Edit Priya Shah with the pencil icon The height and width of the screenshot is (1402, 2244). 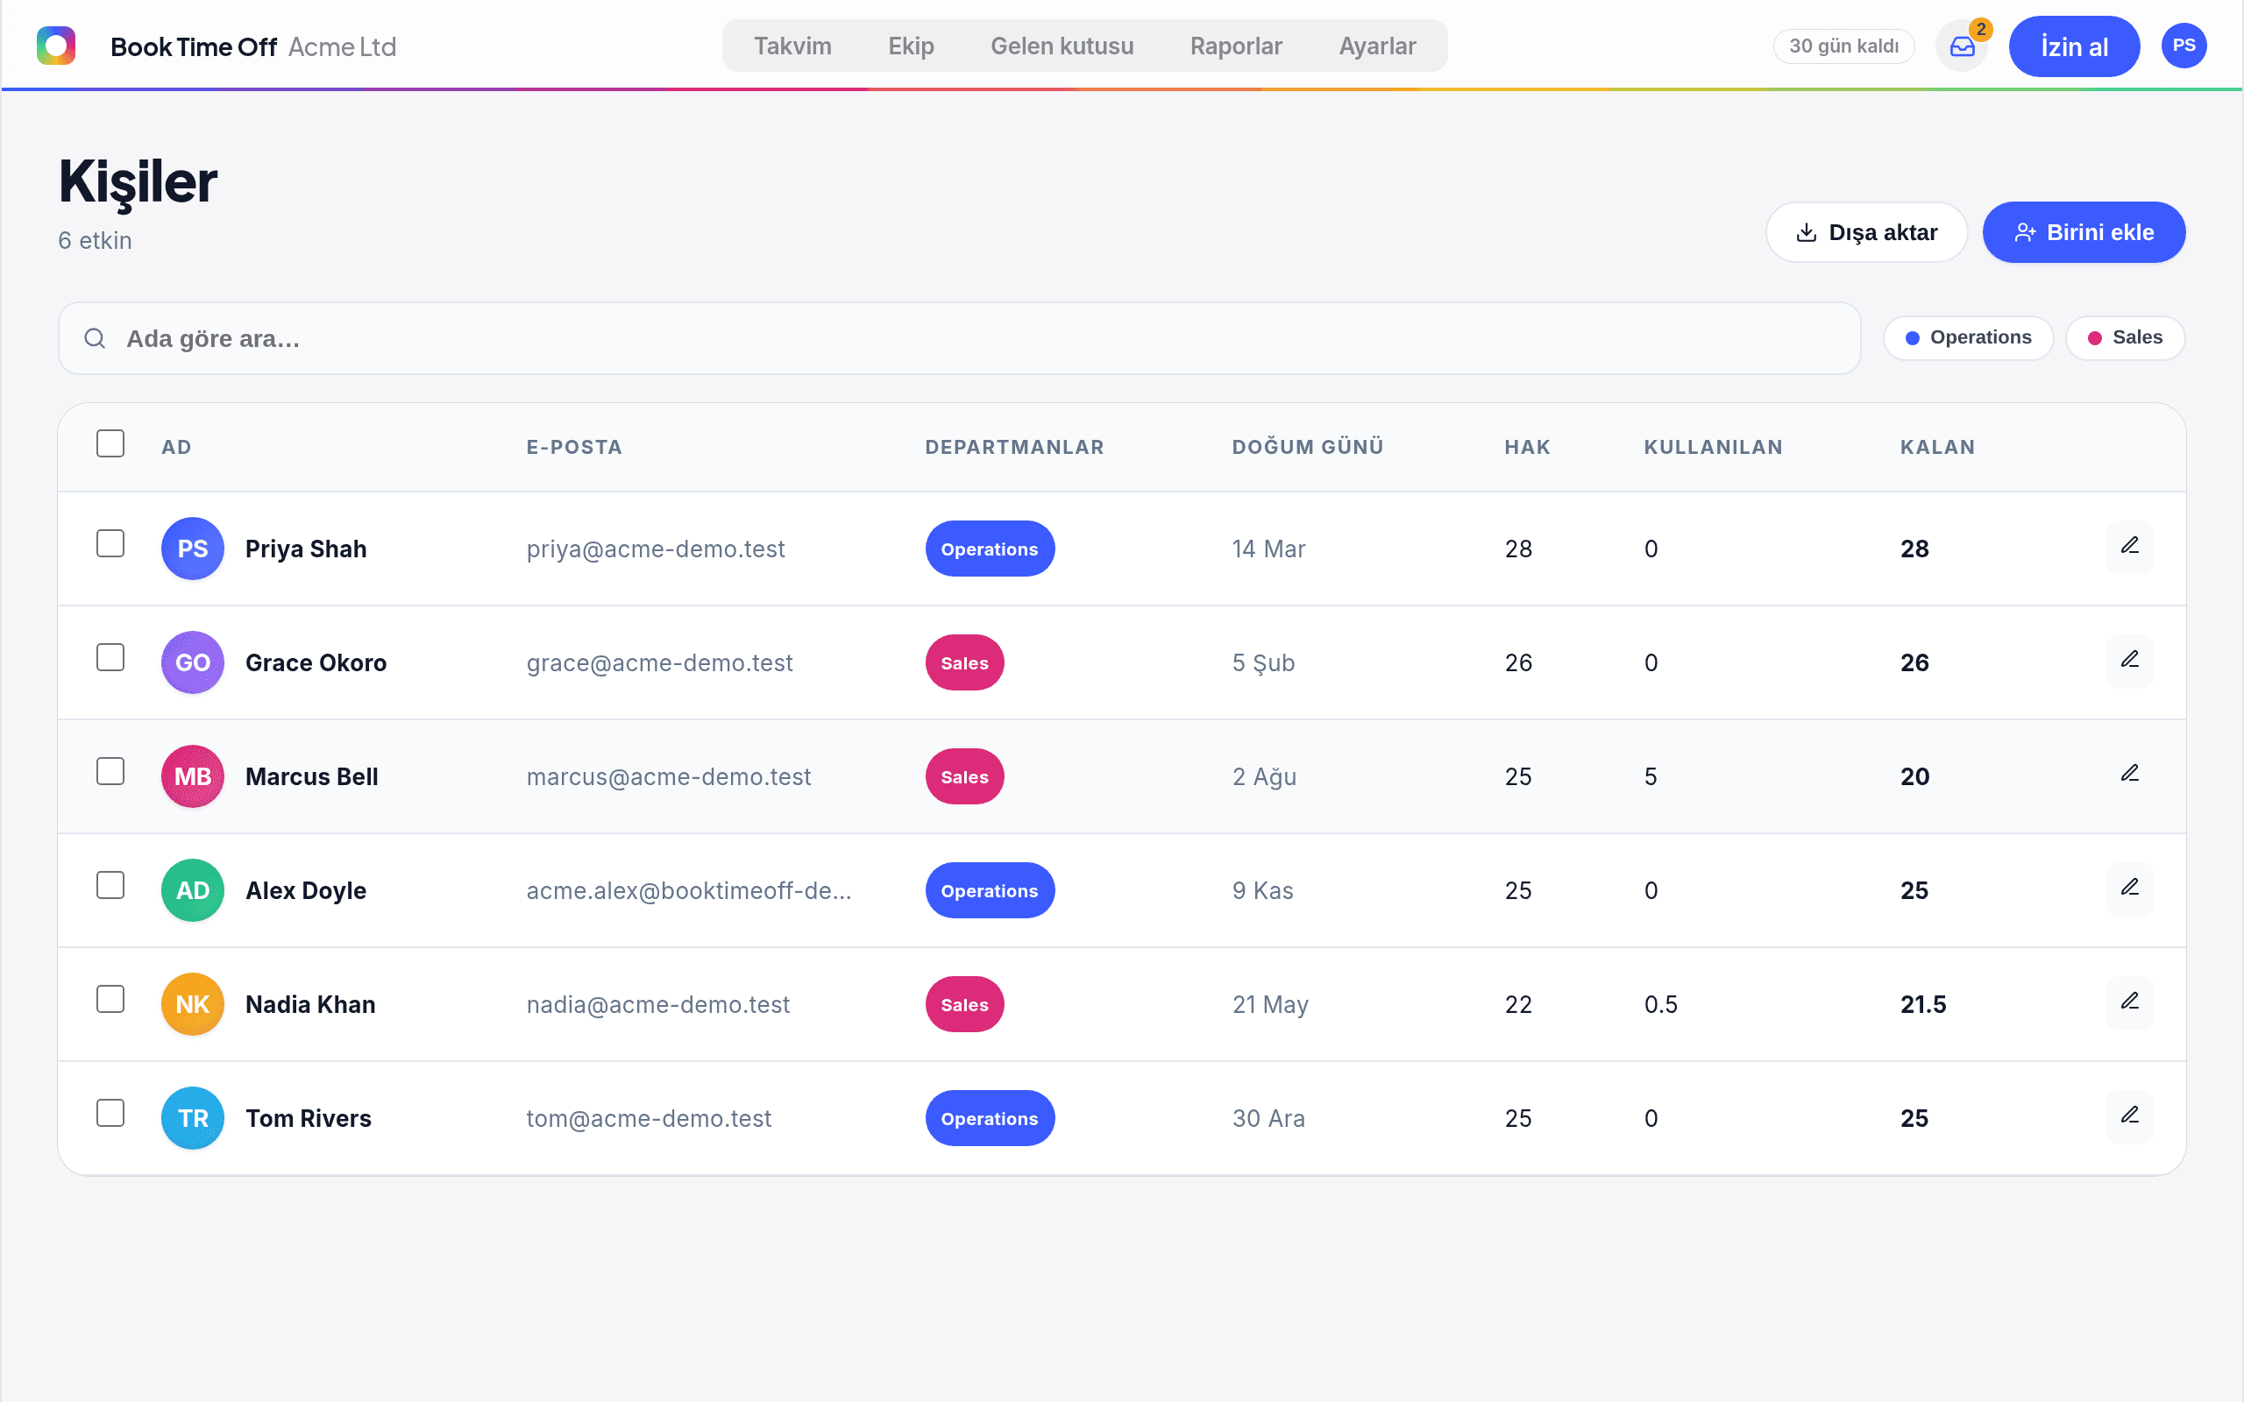click(2130, 546)
